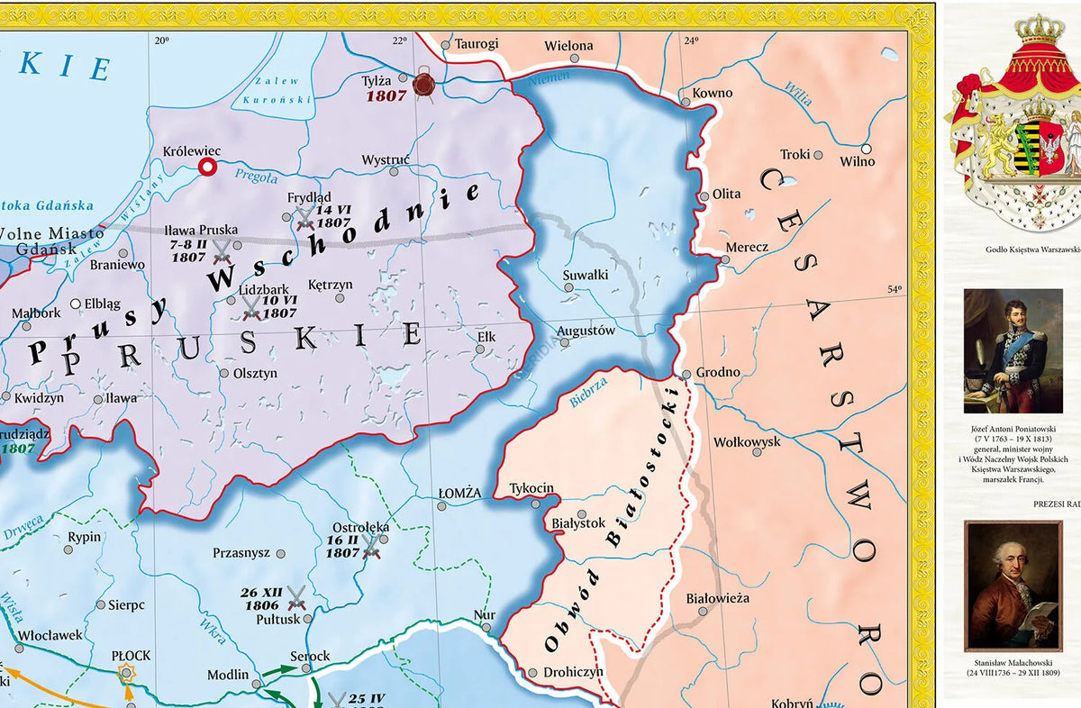This screenshot has width=1081, height=708.
Task: Click the Wystruć label
Action: (386, 159)
